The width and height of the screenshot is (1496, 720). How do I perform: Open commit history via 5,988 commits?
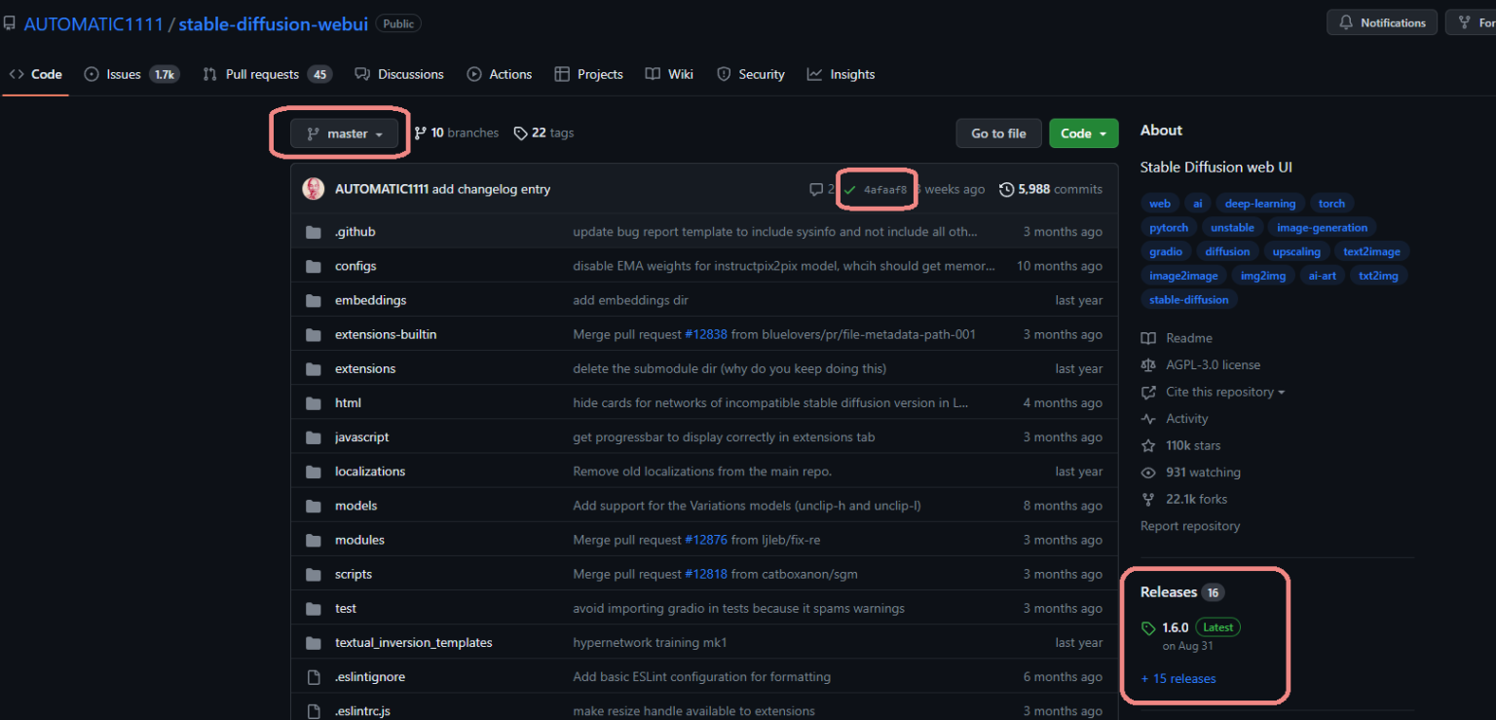(x=1051, y=189)
